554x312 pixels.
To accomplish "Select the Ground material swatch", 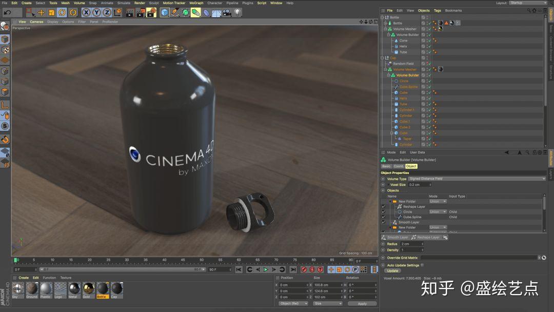I will (32, 289).
